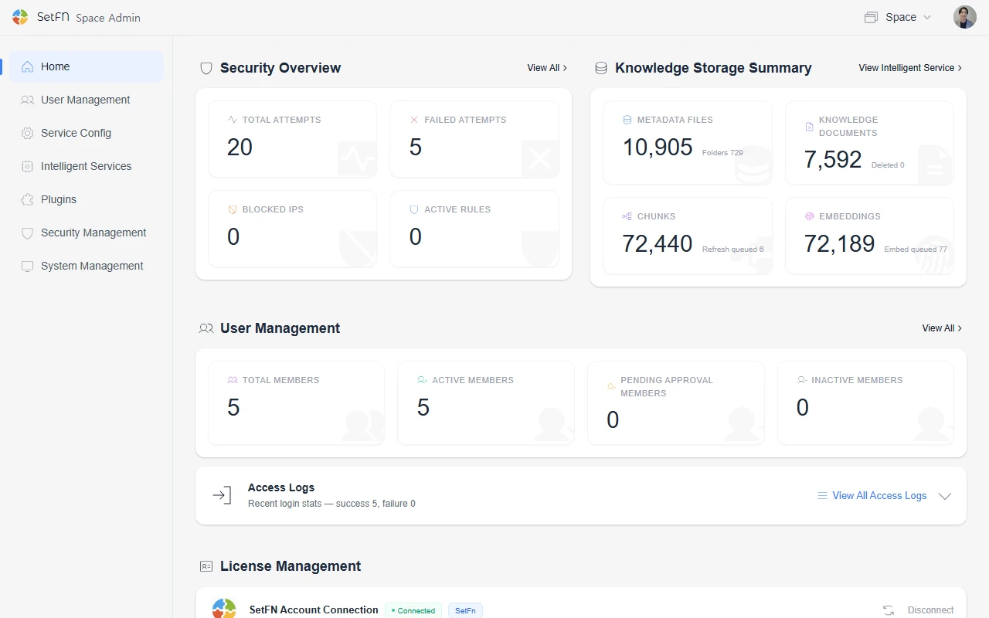Image resolution: width=989 pixels, height=618 pixels.
Task: Select the Pending Approval Members card
Action: (676, 403)
